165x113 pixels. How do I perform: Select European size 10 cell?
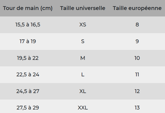(137, 58)
